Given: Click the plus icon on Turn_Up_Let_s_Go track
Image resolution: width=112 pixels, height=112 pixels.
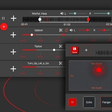Looking at the screenshot, I should tap(13, 69).
